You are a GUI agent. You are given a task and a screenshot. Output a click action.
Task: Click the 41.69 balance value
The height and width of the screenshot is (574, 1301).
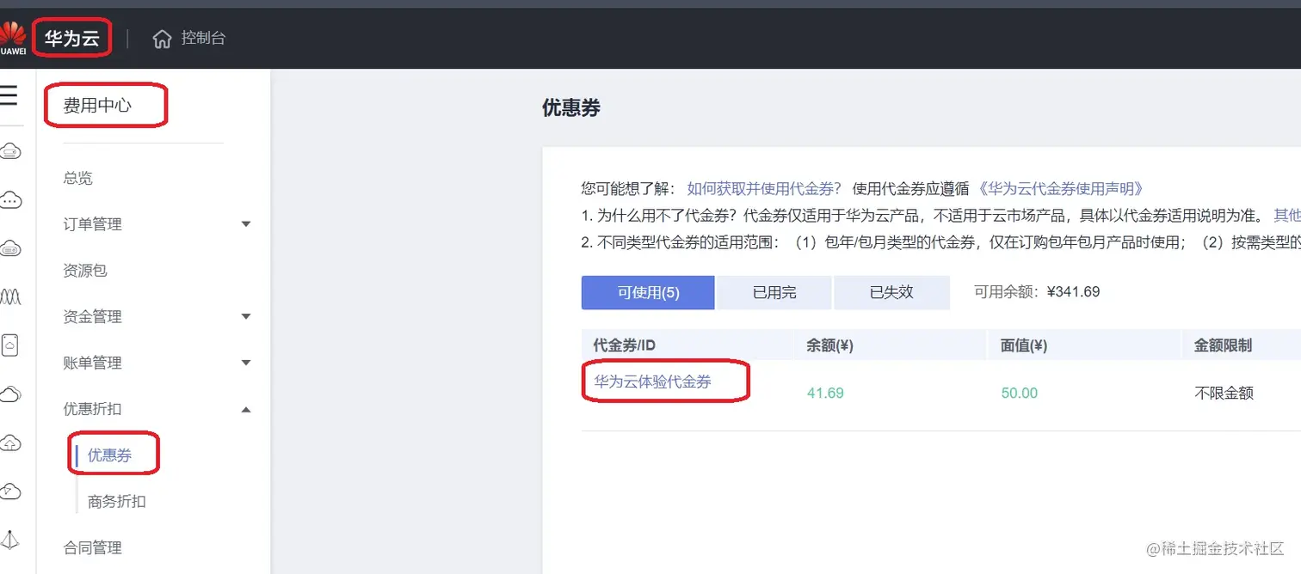pos(825,394)
